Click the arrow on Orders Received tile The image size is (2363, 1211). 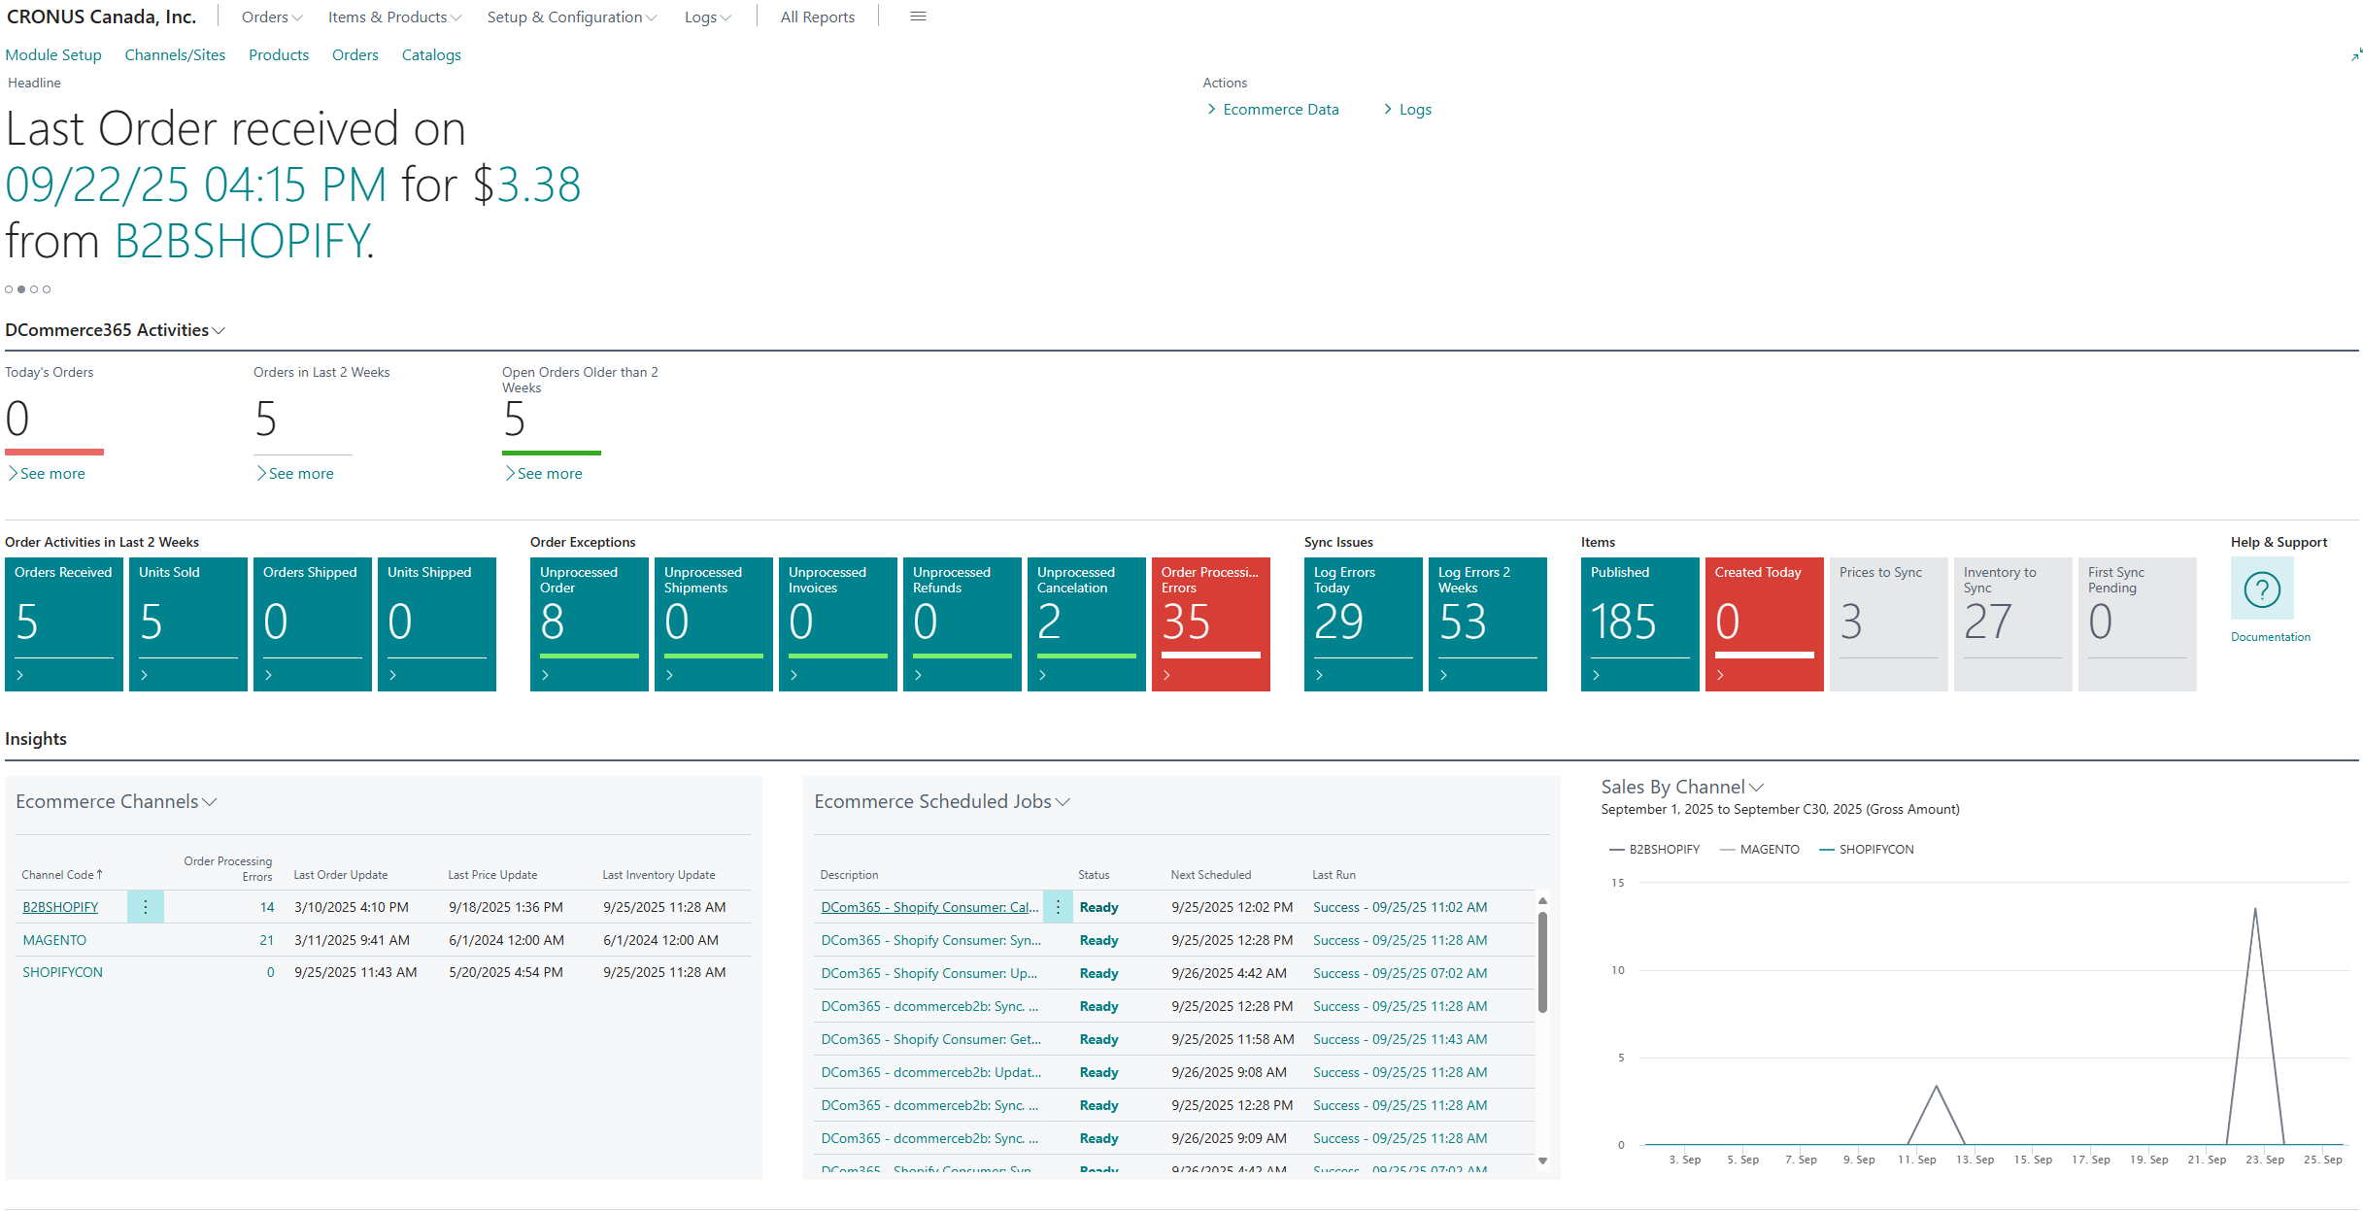[x=20, y=675]
